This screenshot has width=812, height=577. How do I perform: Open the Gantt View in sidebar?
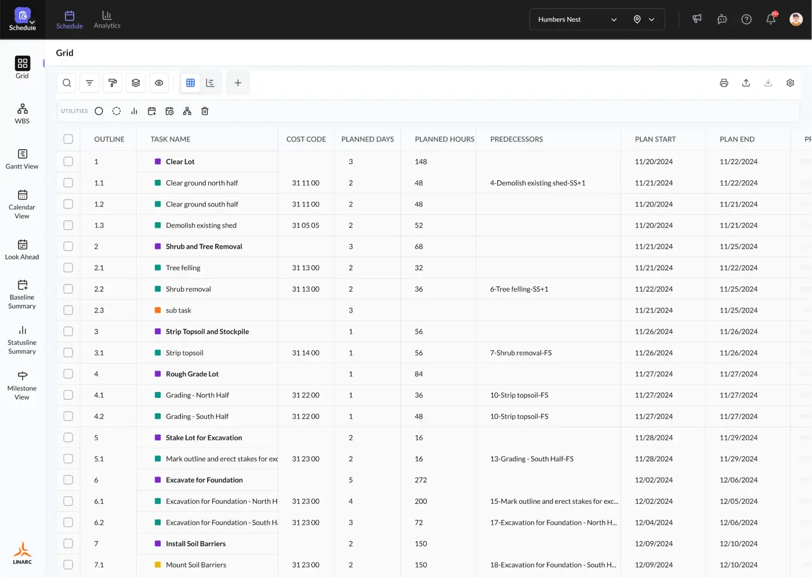click(x=22, y=159)
